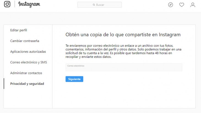Click the Instagram wordmark logo
The image size is (201, 113).
coord(29,4)
